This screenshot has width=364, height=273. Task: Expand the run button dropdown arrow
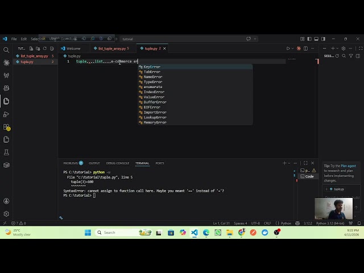[x=292, y=48]
